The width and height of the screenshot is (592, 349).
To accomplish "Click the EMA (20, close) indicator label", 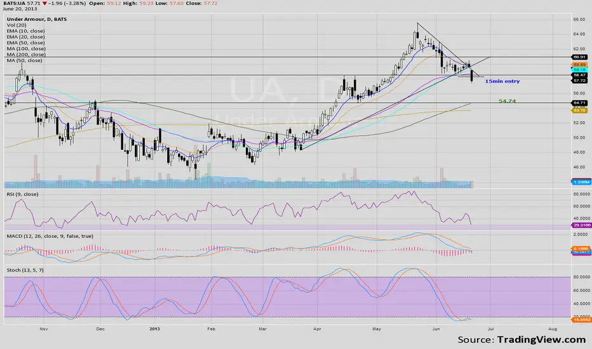I will click(x=25, y=37).
